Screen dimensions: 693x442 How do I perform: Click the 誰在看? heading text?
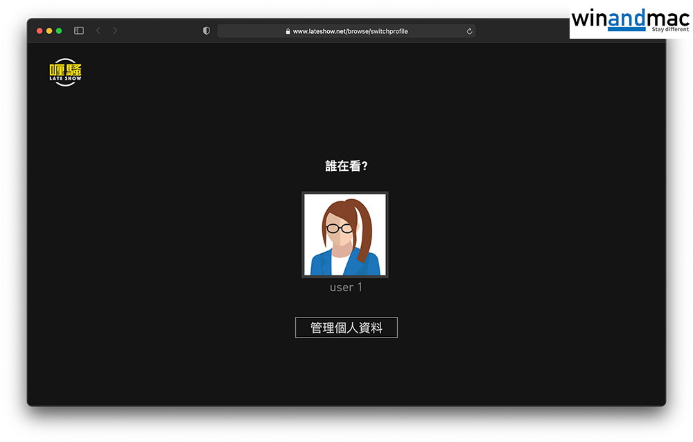(x=346, y=166)
